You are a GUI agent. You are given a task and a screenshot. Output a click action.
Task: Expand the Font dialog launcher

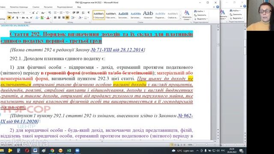pyautogui.click(x=51, y=22)
